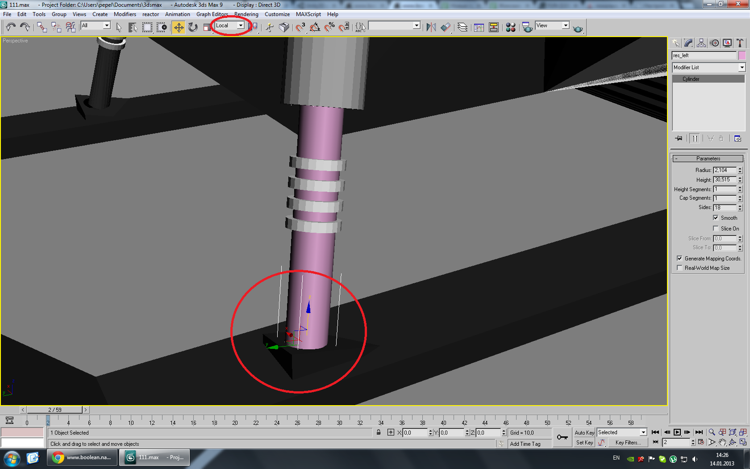Open the Customize menu
The width and height of the screenshot is (750, 469).
[277, 14]
